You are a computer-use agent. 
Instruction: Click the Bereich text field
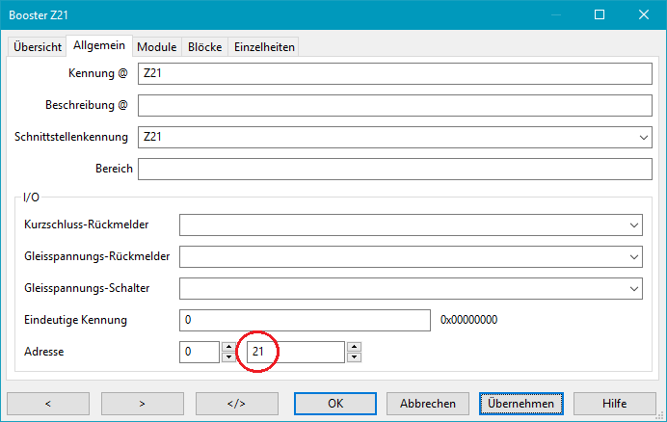tap(395, 170)
